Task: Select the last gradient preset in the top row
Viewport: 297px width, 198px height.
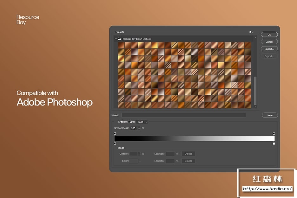Action: tap(248, 45)
